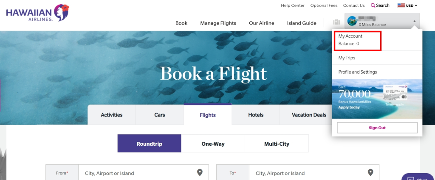This screenshot has height=180, width=435.
Task: Click the magnifying glass Search icon
Action: pyautogui.click(x=373, y=6)
